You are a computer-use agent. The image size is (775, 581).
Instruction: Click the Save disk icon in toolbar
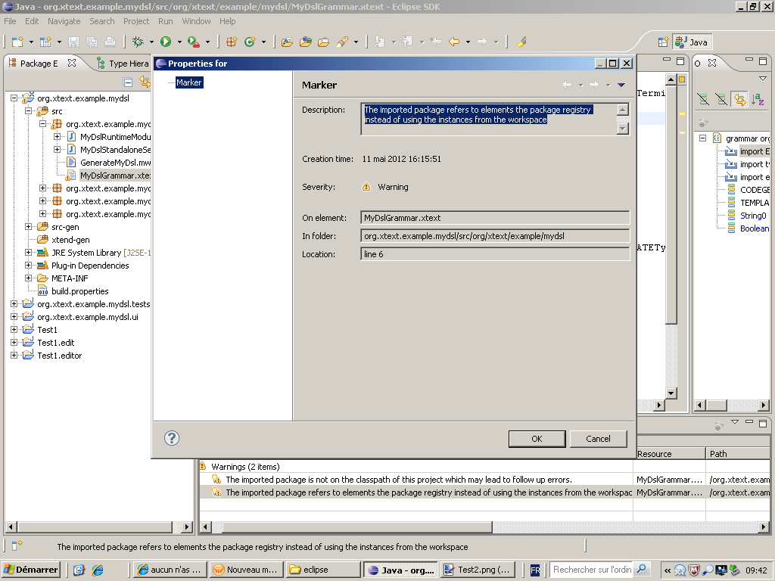(73, 42)
